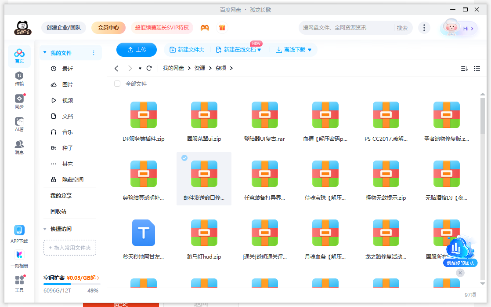
Task: Open the AI看 sidebar icon
Action: click(19, 124)
